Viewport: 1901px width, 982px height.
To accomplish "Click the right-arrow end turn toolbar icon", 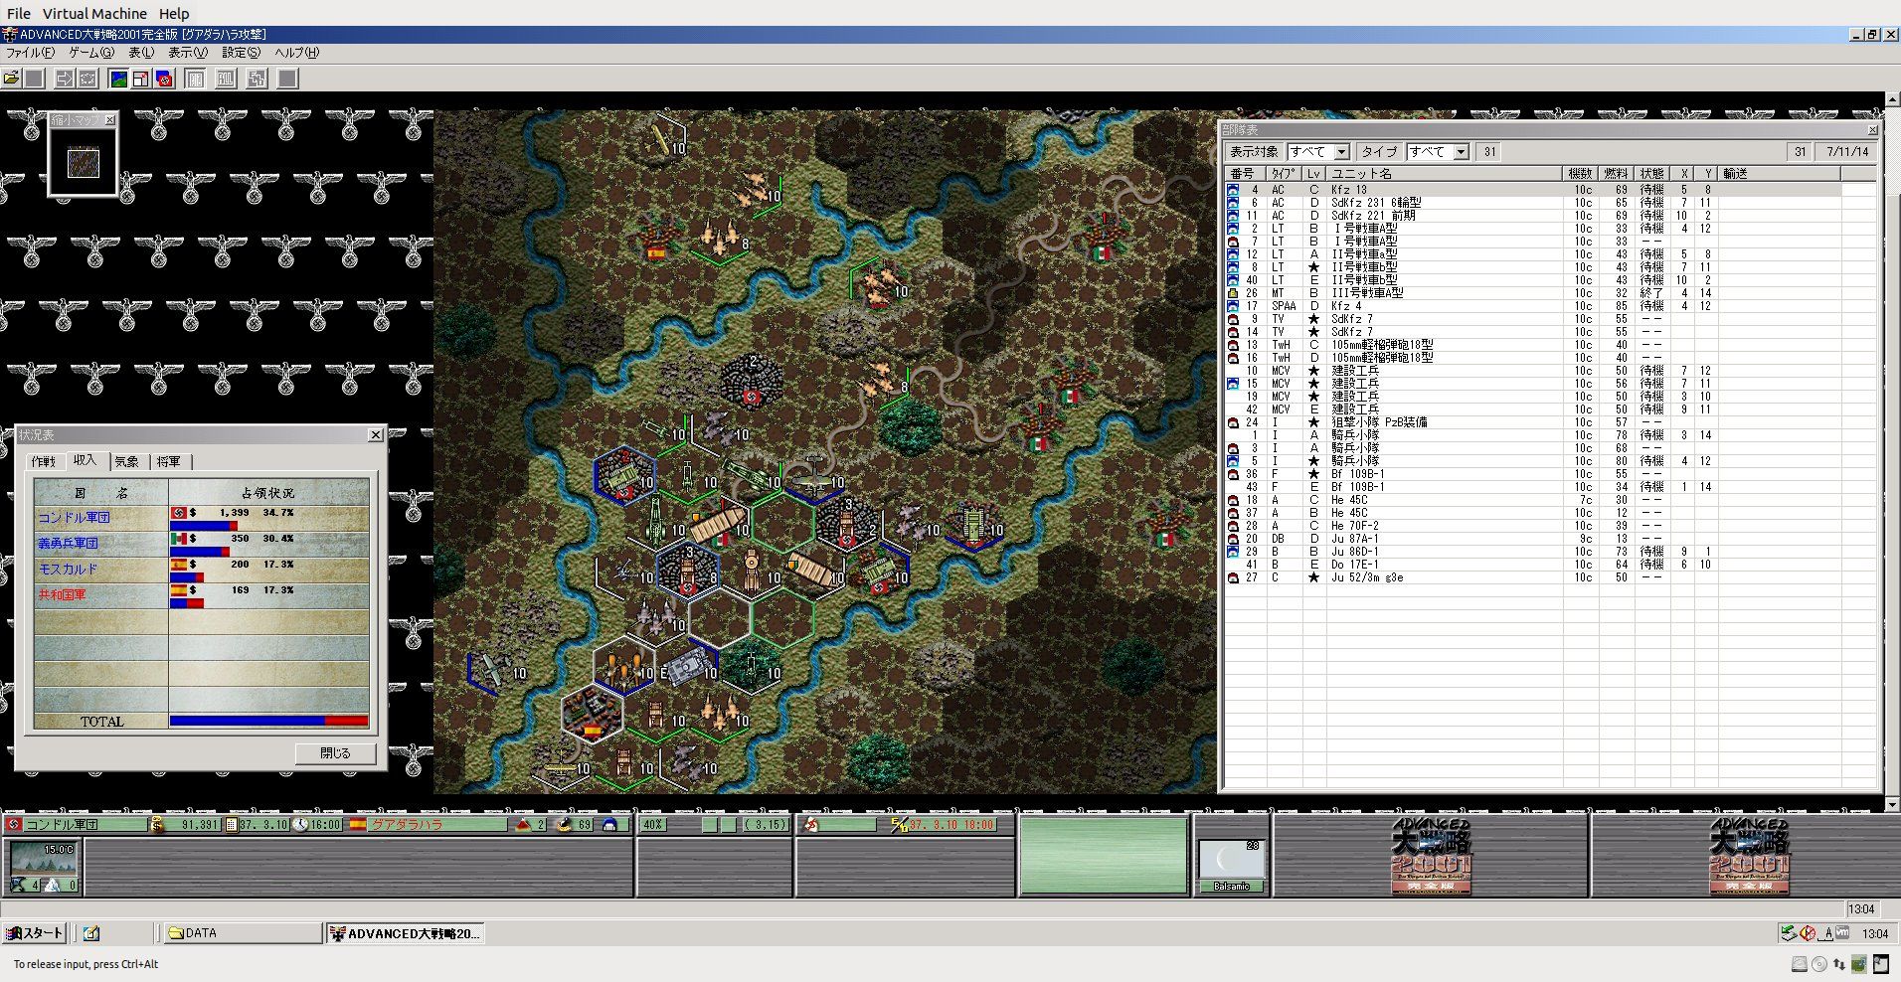I will point(64,79).
